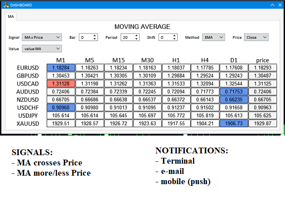Viewport: 285px width, 214px height.
Task: Click the blue XAUUSD D1 cell 1906.73
Action: (x=234, y=123)
